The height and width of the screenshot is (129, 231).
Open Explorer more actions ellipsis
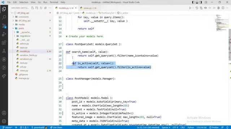pyautogui.click(x=50, y=8)
